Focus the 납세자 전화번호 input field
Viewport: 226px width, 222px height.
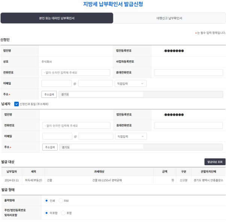point(76,125)
